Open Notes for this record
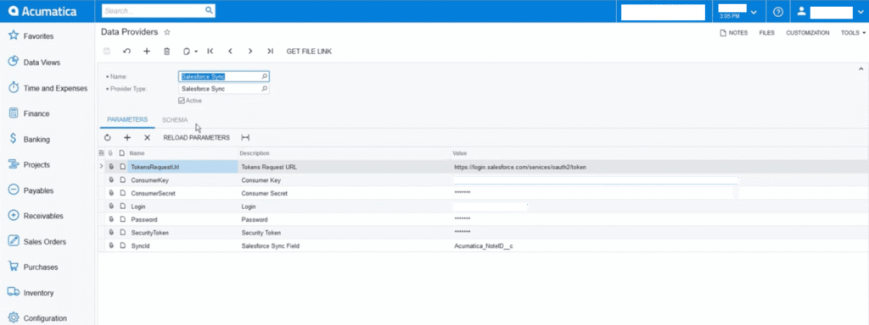This screenshot has height=325, width=869. (733, 33)
